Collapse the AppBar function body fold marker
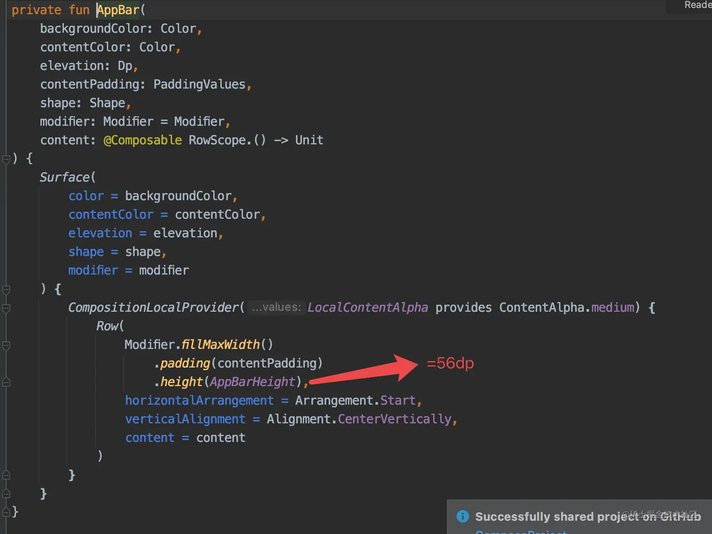 pyautogui.click(x=6, y=159)
